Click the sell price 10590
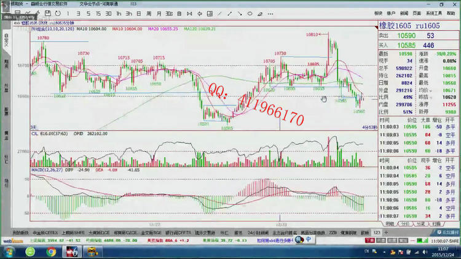The height and width of the screenshot is (259, 461). [x=406, y=36]
